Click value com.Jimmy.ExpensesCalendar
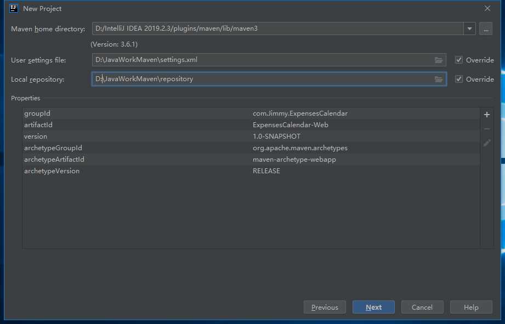The width and height of the screenshot is (505, 324). (300, 113)
